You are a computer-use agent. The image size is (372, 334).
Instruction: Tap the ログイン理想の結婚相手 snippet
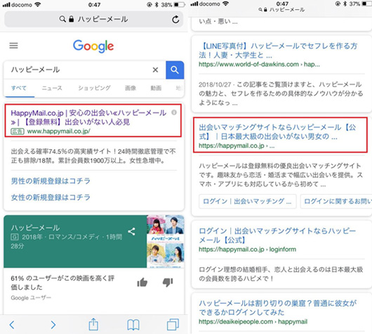[x=281, y=274]
